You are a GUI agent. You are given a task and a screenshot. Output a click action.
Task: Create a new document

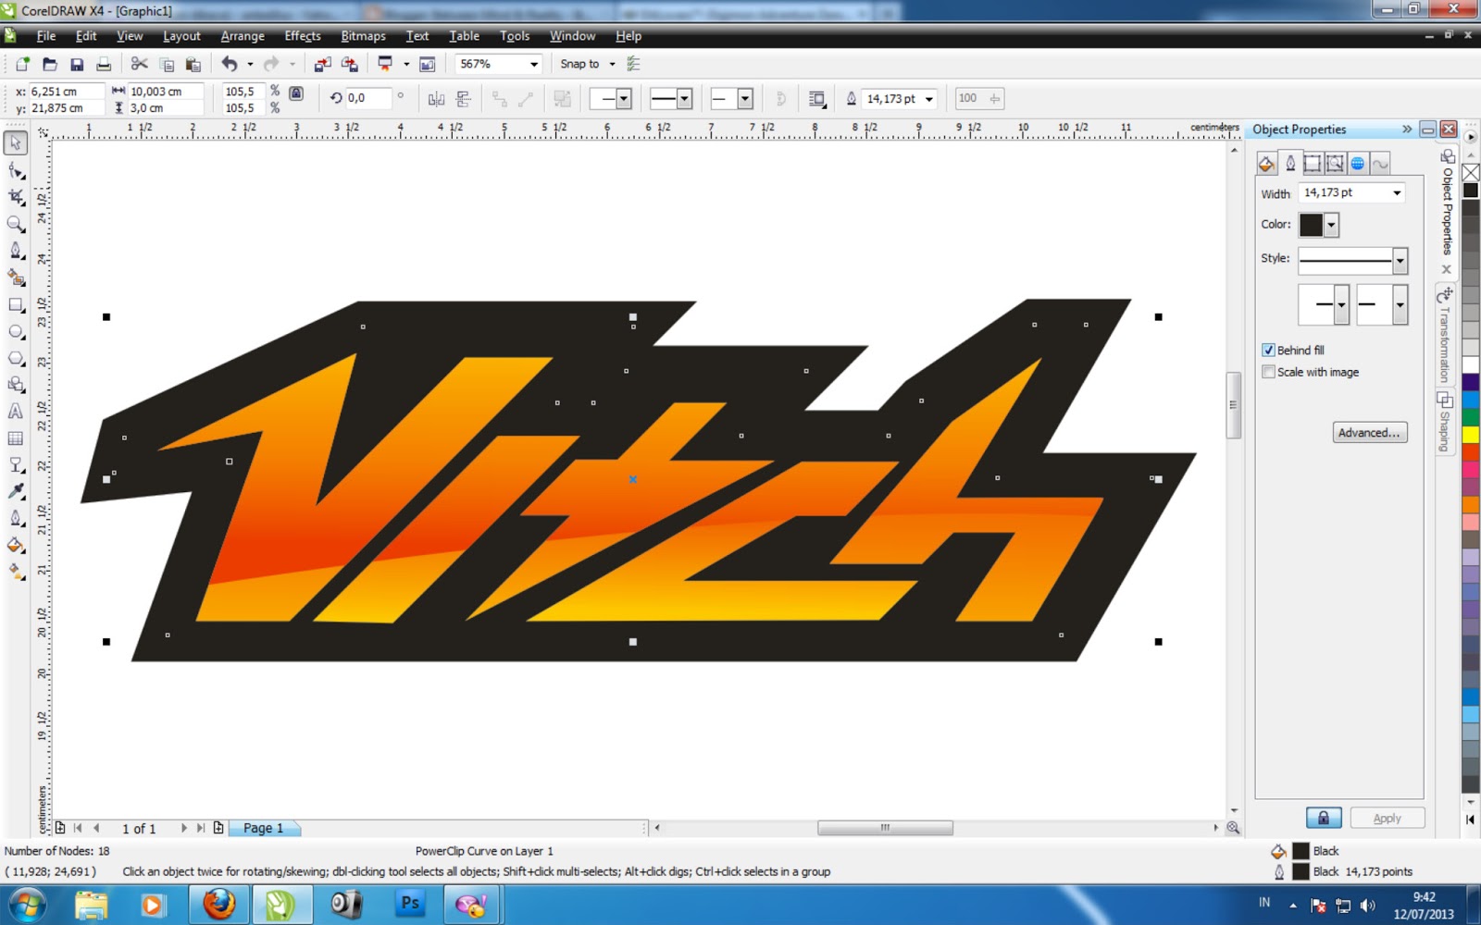click(22, 64)
